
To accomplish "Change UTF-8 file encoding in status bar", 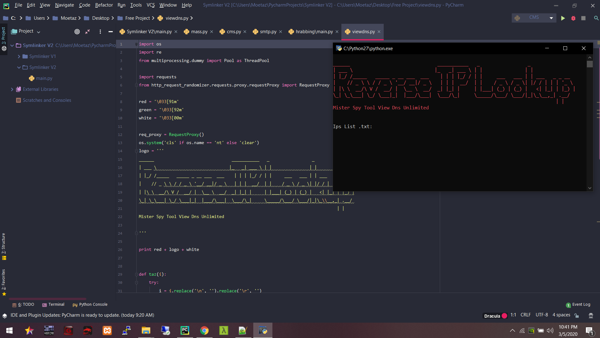I will (x=542, y=315).
